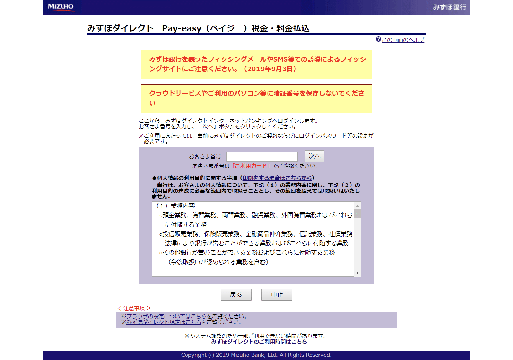Image resolution: width=513 pixels, height=360 pixels.
Task: Open the みずほダイレクトのご利用時間はこちら link
Action: [259, 342]
